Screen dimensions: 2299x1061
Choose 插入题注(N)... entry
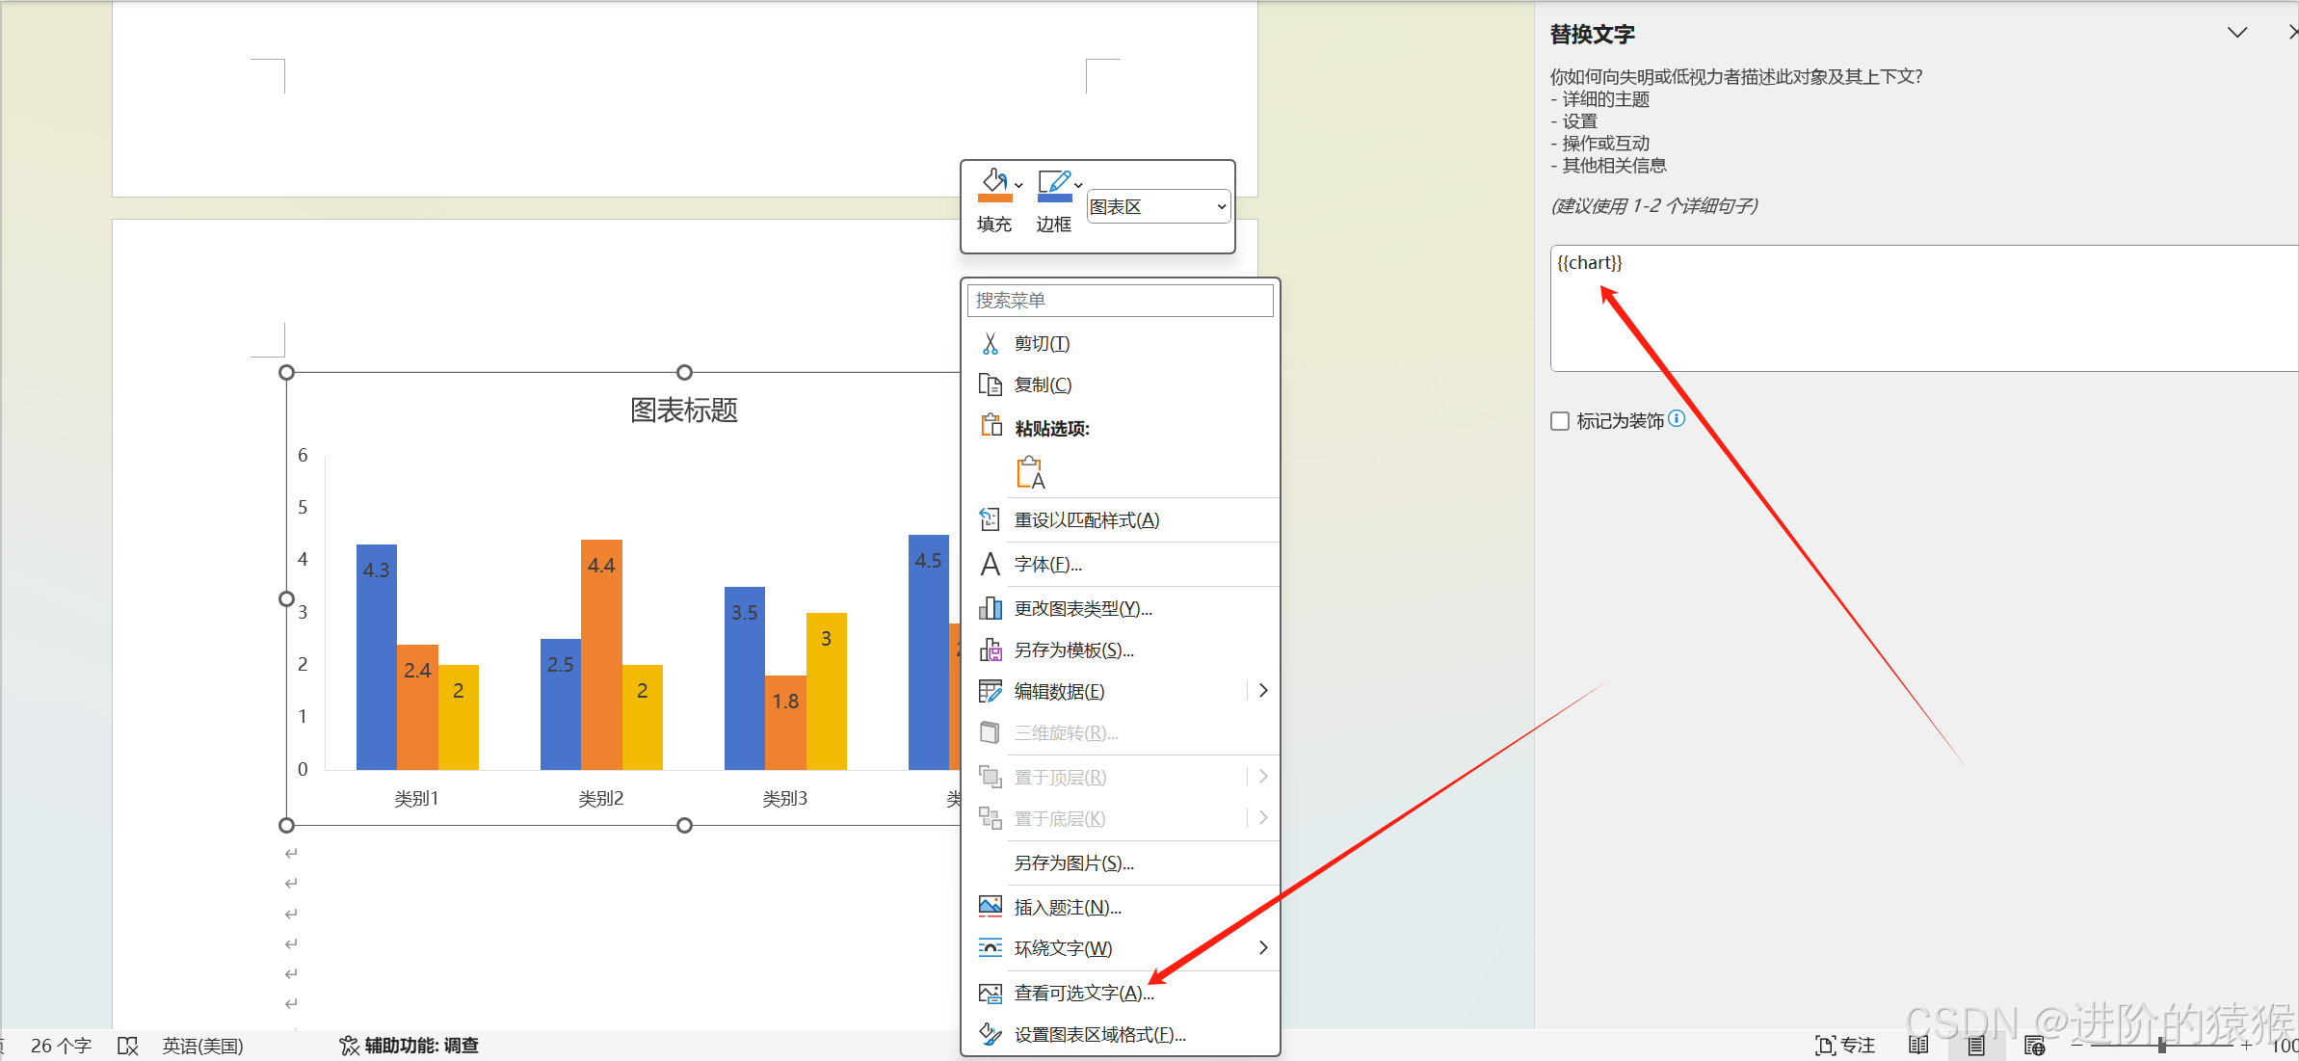point(1122,908)
